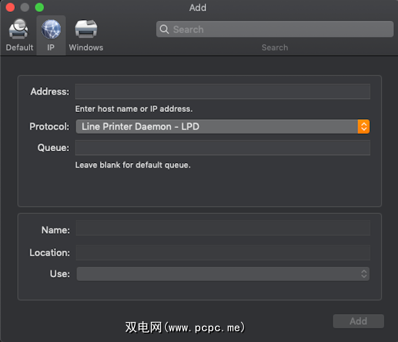The width and height of the screenshot is (398, 342).
Task: Select the Default printer icon
Action: (19, 28)
